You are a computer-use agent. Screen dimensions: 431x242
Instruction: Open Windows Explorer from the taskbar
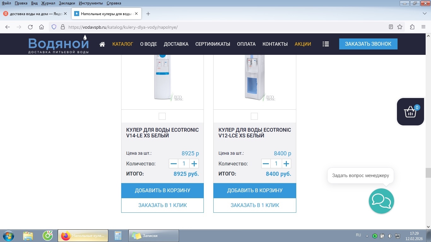pos(28,236)
